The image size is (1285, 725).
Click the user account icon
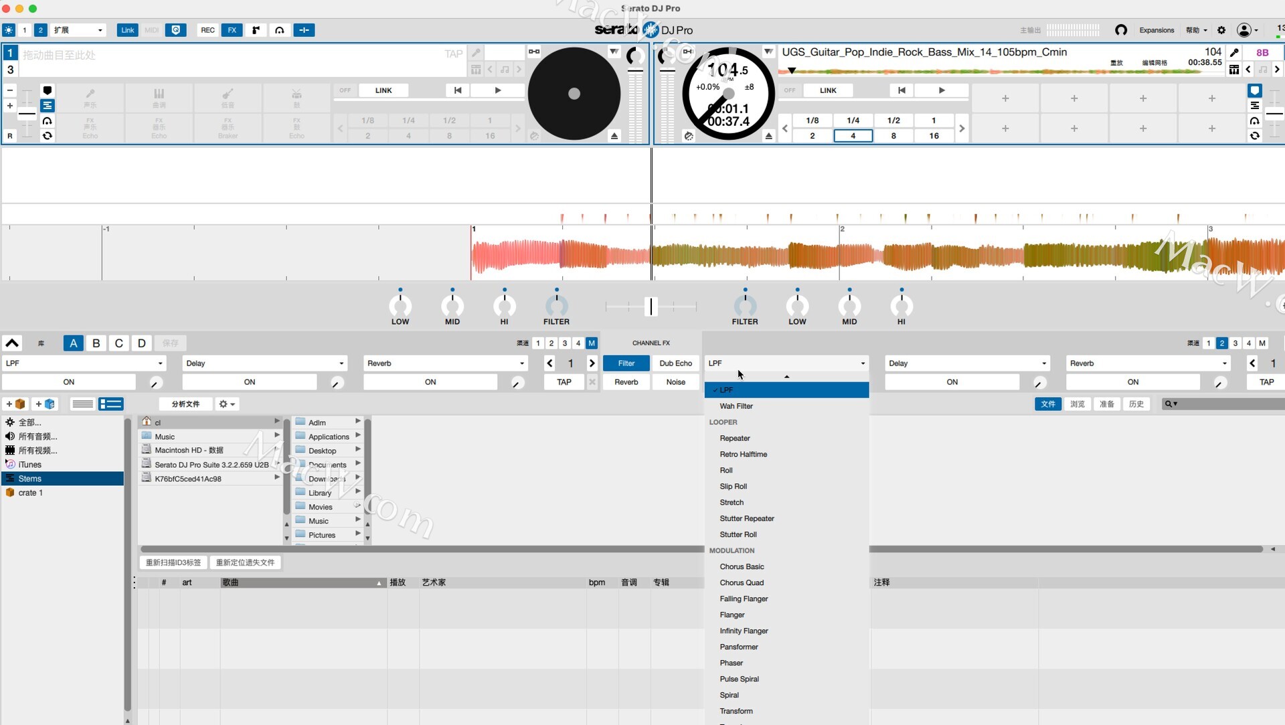(x=1244, y=30)
